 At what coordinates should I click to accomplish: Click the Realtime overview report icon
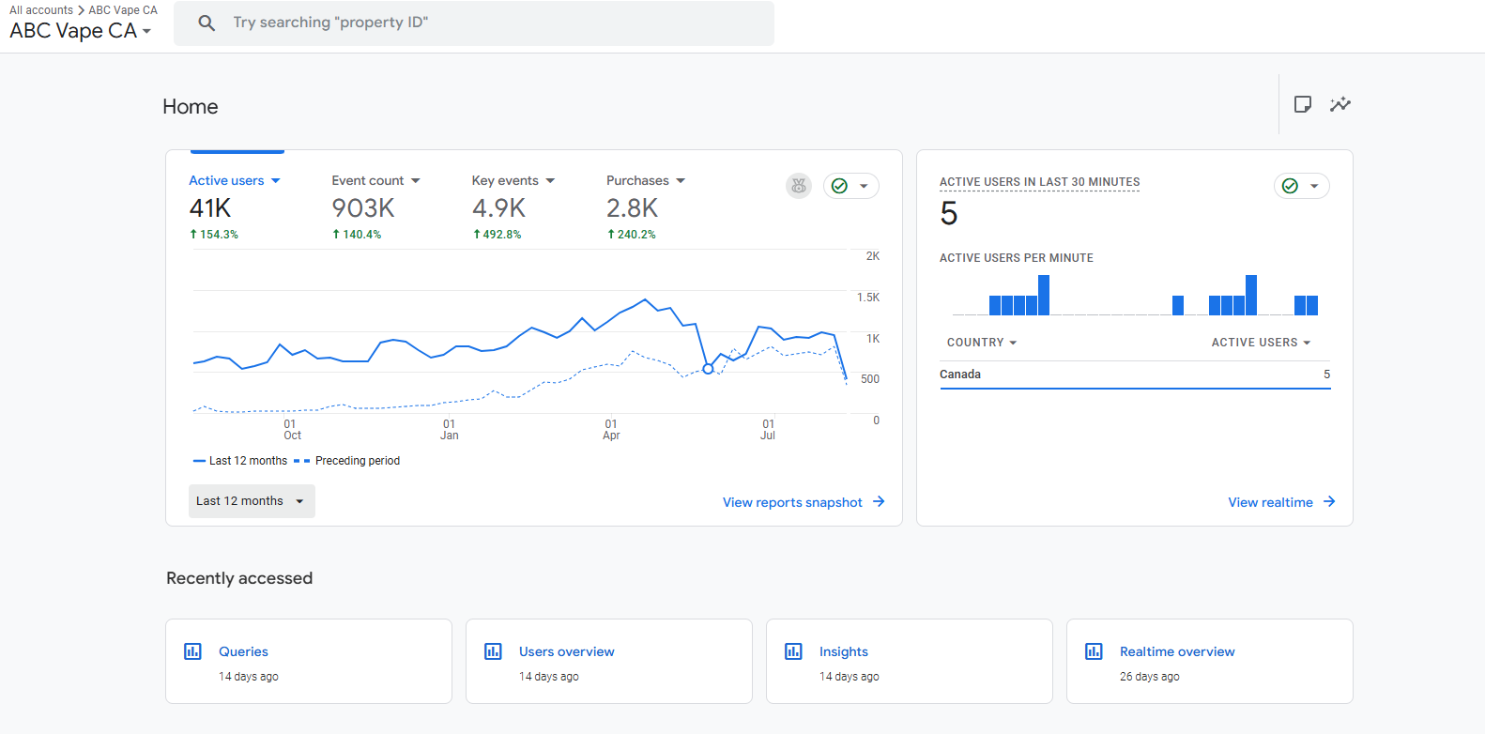click(1094, 651)
